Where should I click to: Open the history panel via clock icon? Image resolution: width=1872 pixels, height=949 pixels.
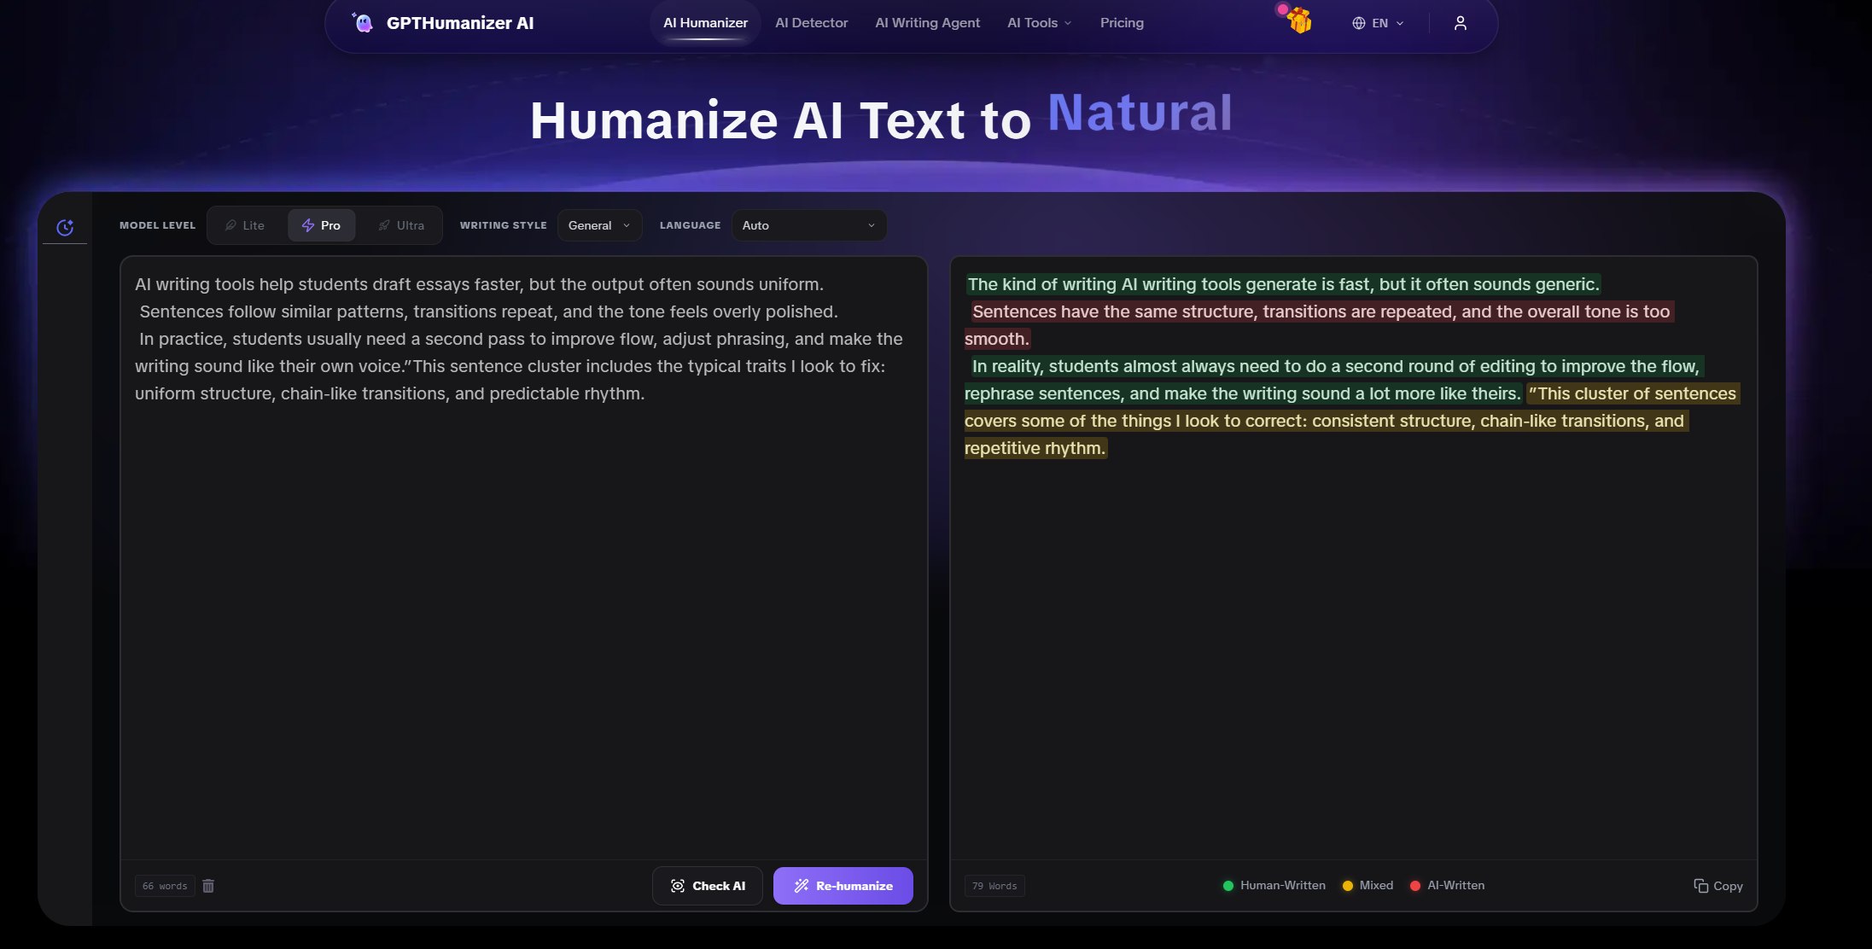click(x=65, y=227)
